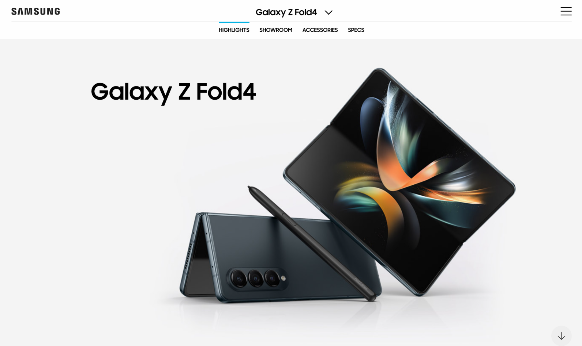Go to the Accessories tab
Viewport: 582px width, 346px height.
click(x=320, y=30)
